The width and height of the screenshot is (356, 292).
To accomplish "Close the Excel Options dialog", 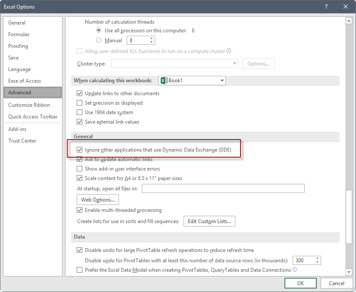I will 346,6.
